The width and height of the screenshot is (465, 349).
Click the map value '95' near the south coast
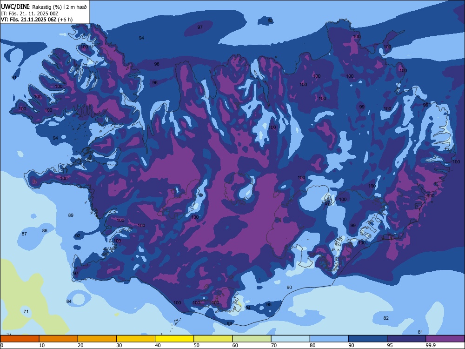click(269, 304)
